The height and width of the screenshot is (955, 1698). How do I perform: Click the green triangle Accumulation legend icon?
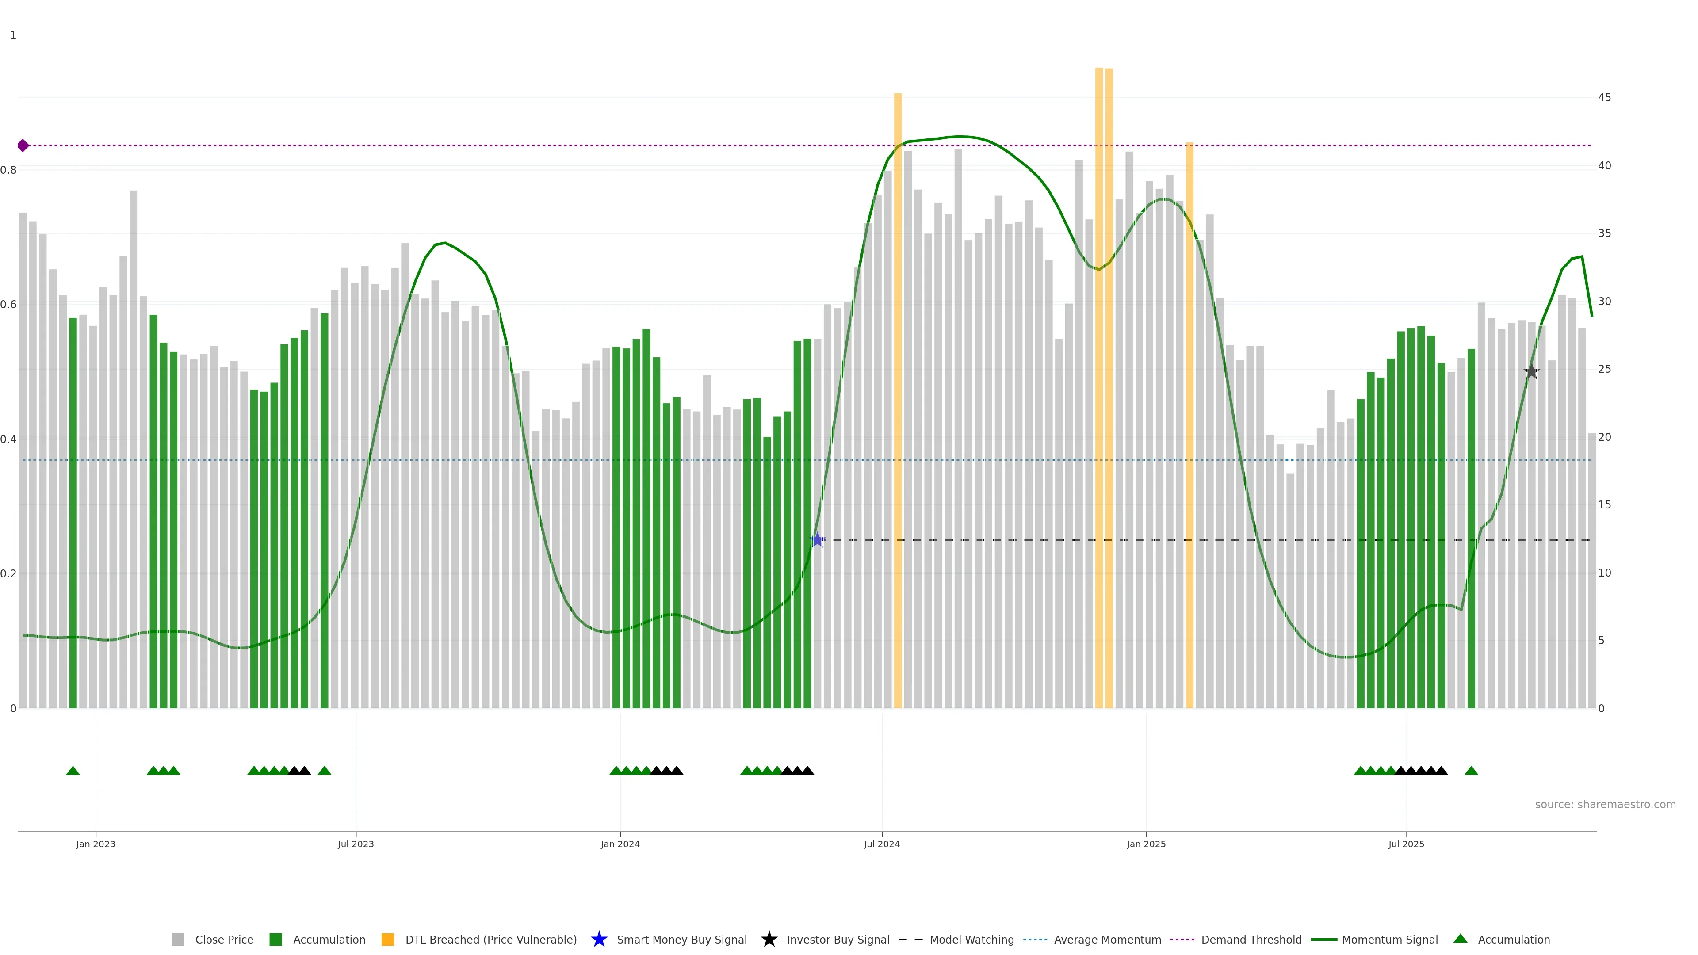click(1460, 939)
